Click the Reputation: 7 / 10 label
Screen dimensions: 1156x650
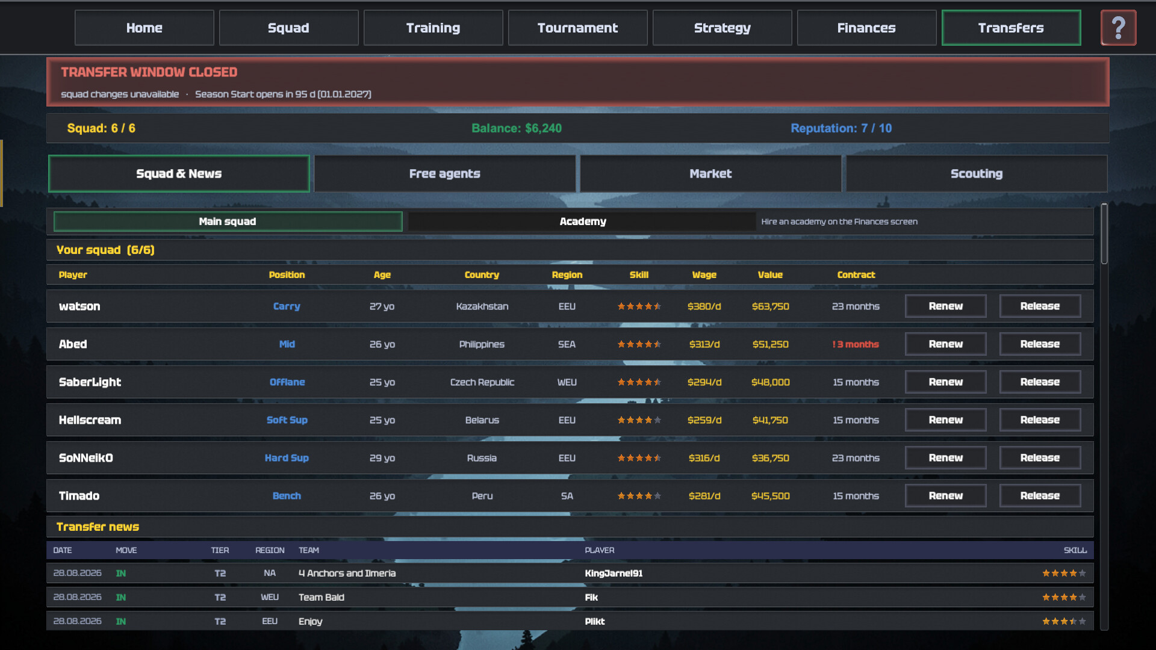(841, 128)
